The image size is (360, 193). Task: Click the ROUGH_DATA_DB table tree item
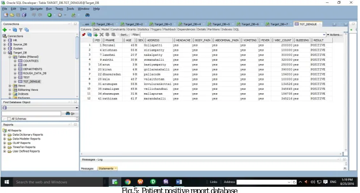(35, 73)
